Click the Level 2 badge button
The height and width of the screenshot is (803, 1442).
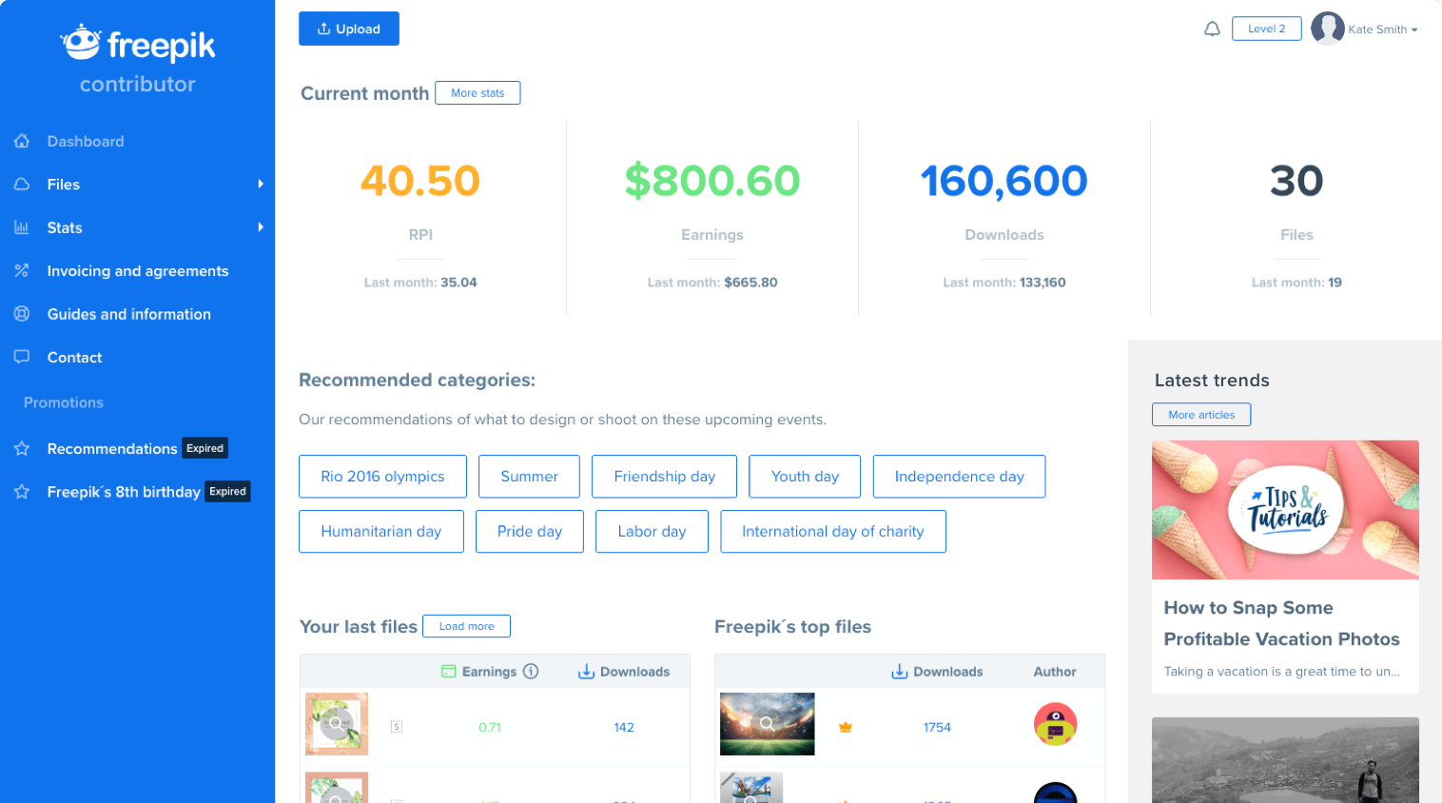pos(1267,29)
